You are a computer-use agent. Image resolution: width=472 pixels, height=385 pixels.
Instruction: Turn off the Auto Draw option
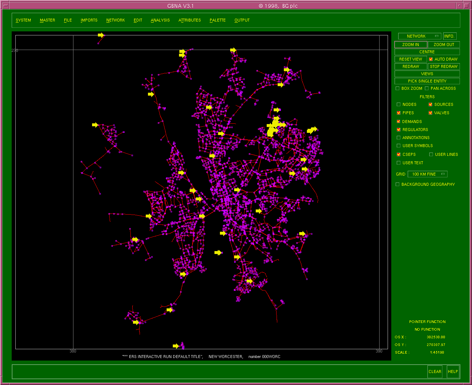[431, 59]
